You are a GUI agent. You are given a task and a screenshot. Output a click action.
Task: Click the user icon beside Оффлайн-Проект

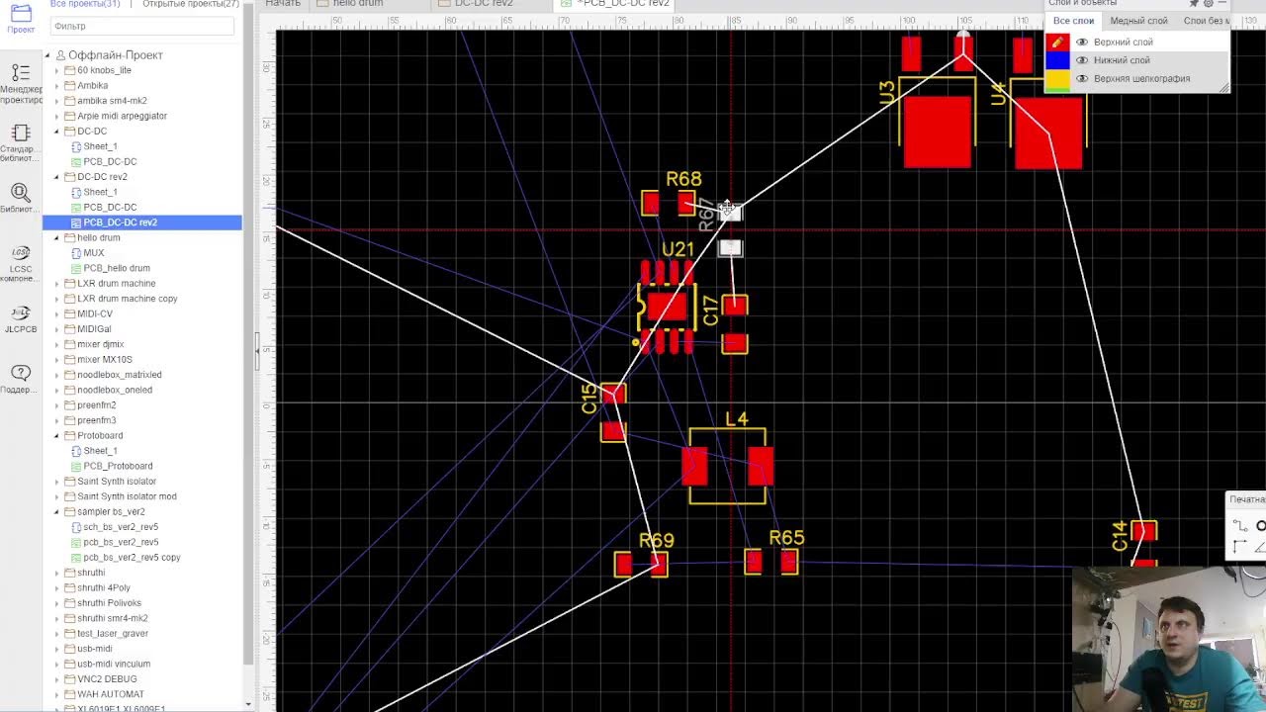[60, 55]
